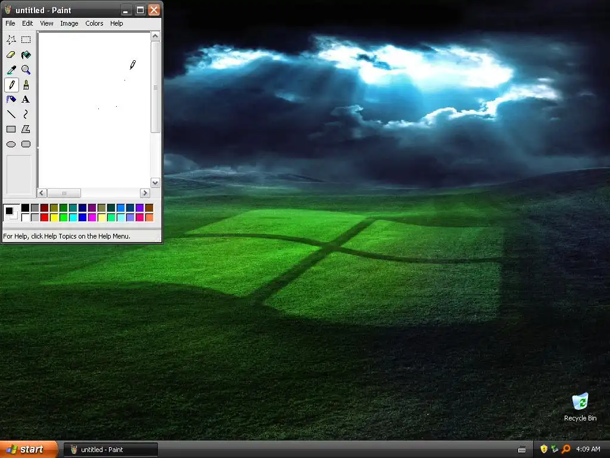Click the vertical scrollbar down arrow
Viewport: 610px width, 458px height.
point(155,182)
